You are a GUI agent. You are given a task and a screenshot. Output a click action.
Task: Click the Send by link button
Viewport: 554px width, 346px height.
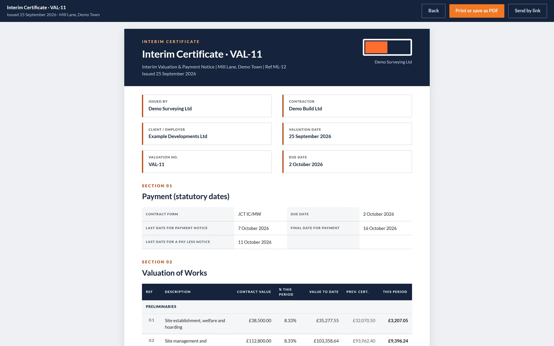(527, 11)
